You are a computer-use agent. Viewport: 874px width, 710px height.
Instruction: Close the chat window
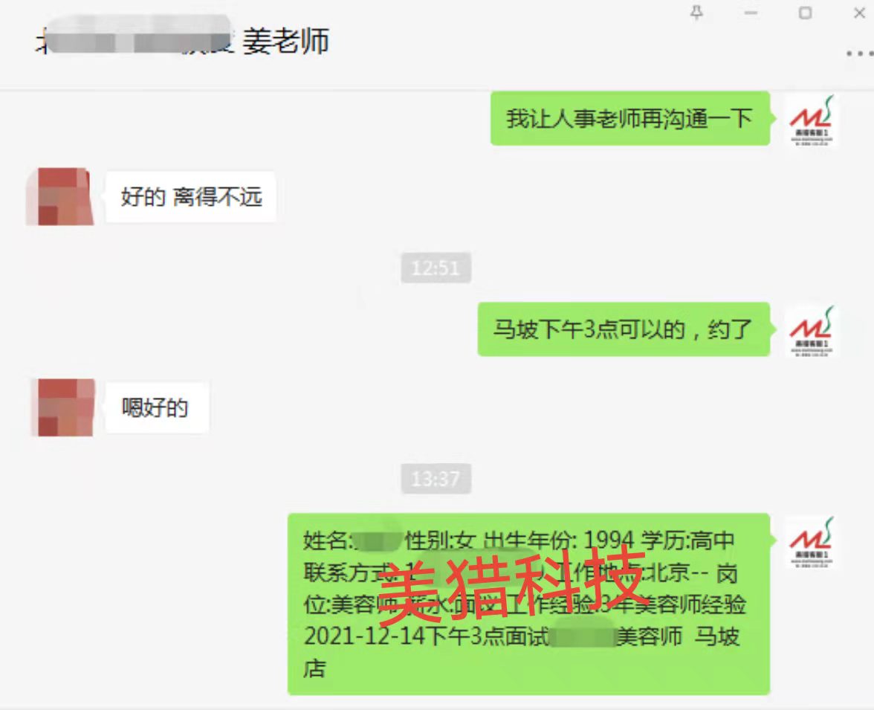coord(859,13)
